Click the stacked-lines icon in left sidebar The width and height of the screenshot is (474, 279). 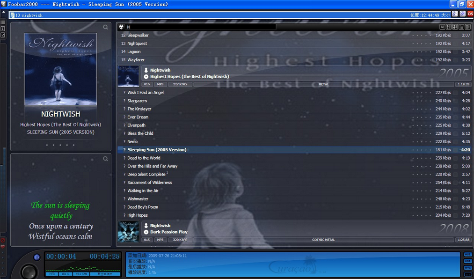point(3,22)
